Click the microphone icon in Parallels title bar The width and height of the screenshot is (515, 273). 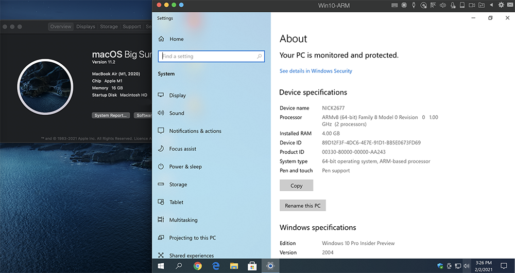[453, 5]
